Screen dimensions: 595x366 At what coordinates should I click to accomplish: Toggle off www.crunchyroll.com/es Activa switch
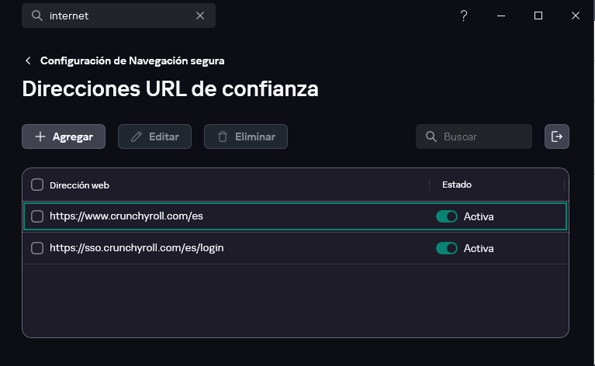click(447, 216)
